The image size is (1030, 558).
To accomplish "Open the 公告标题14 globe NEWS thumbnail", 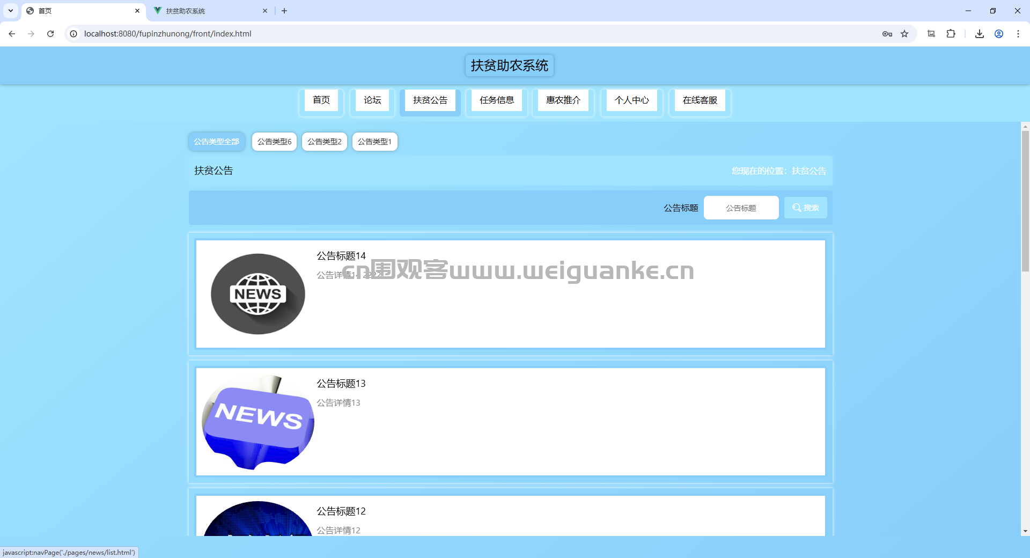I will (258, 294).
